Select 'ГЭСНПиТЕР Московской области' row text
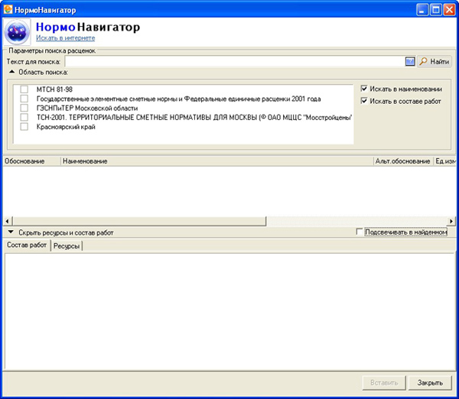The height and width of the screenshot is (399, 459). (x=87, y=108)
